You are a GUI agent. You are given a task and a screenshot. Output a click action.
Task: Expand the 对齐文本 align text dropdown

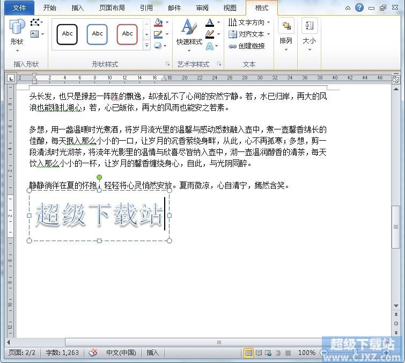pyautogui.click(x=268, y=34)
